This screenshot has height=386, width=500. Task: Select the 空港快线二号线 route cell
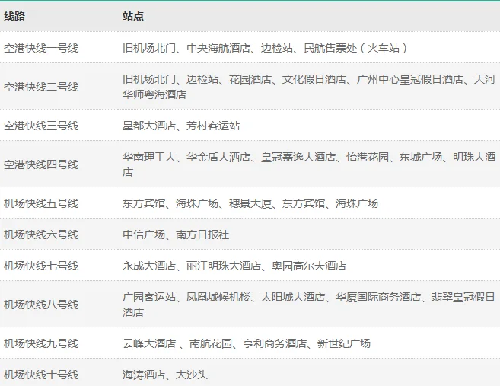pyautogui.click(x=41, y=87)
